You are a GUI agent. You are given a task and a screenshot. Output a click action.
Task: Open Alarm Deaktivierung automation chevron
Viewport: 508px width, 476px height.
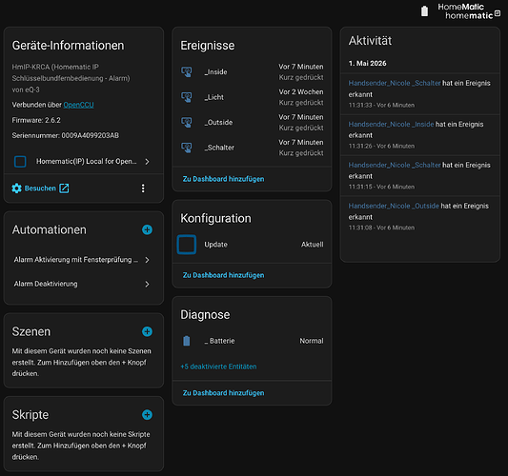tap(147, 284)
